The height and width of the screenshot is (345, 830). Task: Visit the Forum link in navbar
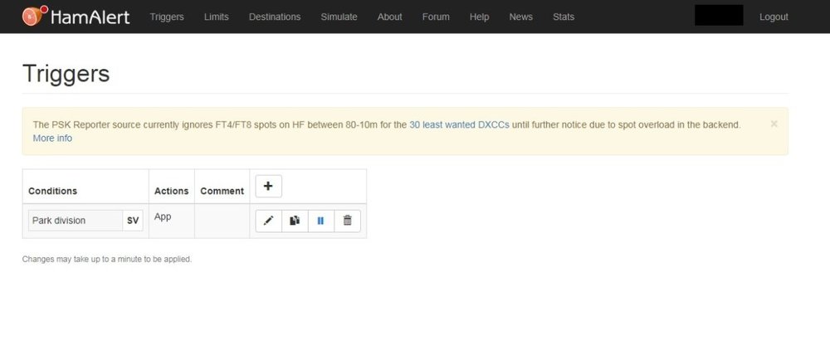coord(436,17)
